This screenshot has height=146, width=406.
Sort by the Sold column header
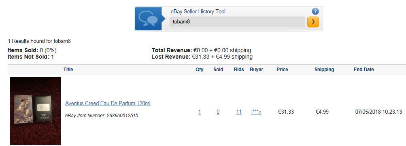[218, 70]
